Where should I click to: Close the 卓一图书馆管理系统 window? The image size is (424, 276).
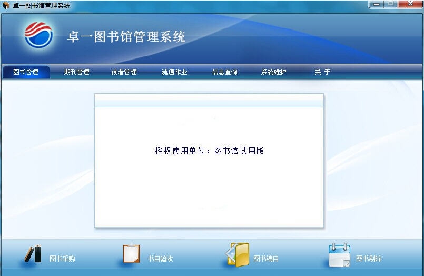click(410, 4)
